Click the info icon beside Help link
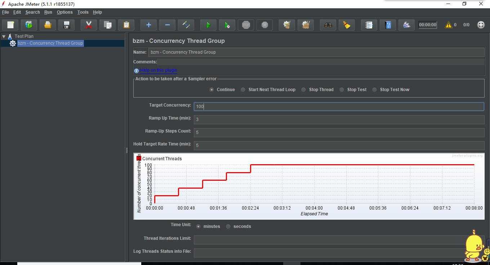490x265 pixels. 136,71
